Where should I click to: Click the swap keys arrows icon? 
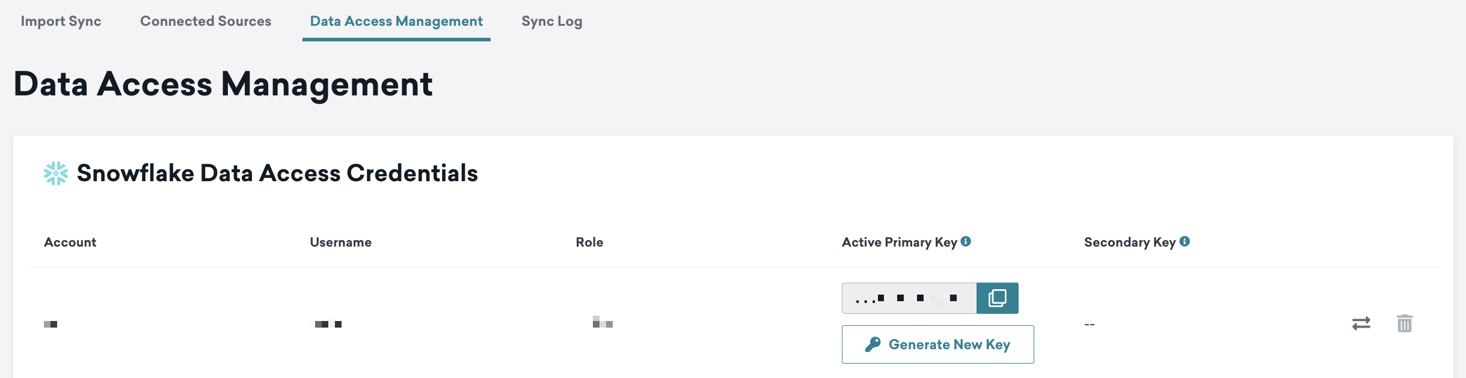(x=1361, y=323)
